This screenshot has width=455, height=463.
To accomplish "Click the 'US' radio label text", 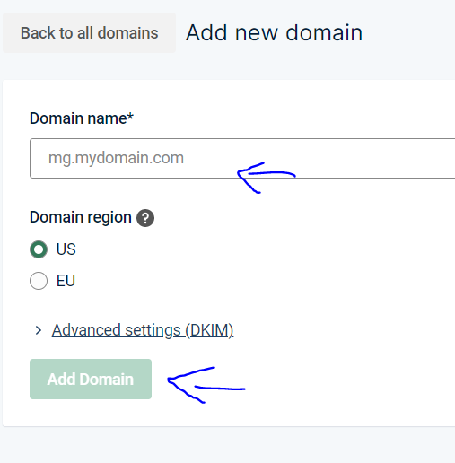I will pyautogui.click(x=66, y=249).
